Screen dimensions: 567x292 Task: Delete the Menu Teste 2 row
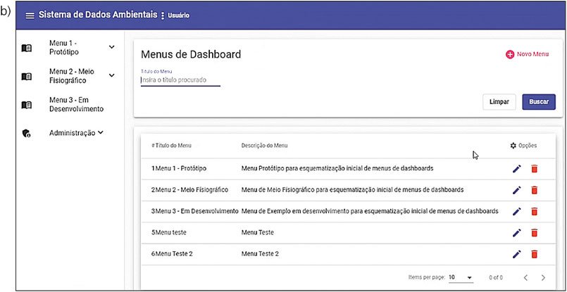pyautogui.click(x=534, y=254)
